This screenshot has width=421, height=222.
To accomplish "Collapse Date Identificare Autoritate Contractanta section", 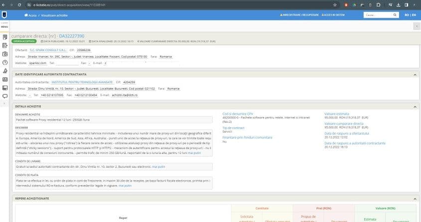I will click(415, 74).
